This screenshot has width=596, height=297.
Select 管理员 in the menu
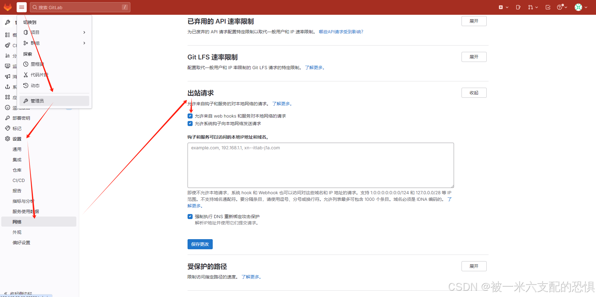click(x=54, y=101)
